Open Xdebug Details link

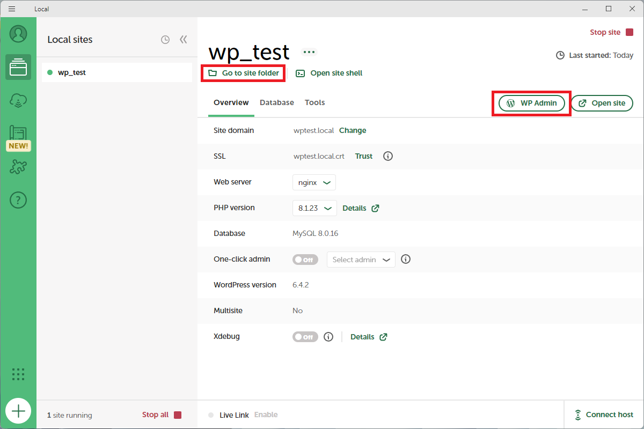click(369, 337)
